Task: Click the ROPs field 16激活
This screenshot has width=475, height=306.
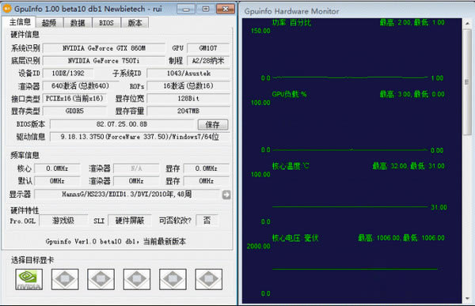Action: 188,86
